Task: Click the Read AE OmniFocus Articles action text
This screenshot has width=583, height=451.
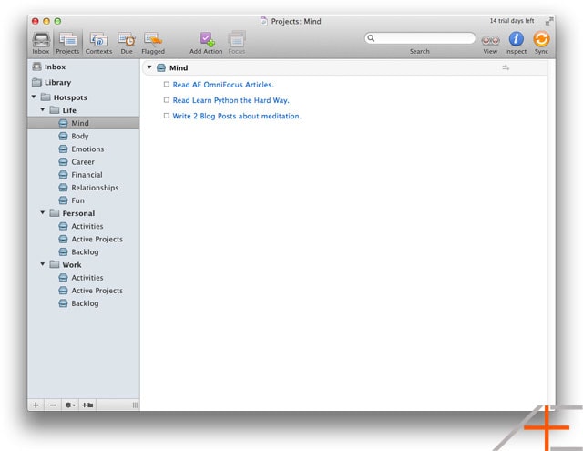Action: point(223,85)
